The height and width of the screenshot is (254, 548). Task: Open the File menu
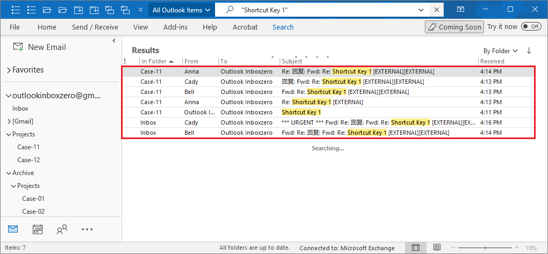15,27
